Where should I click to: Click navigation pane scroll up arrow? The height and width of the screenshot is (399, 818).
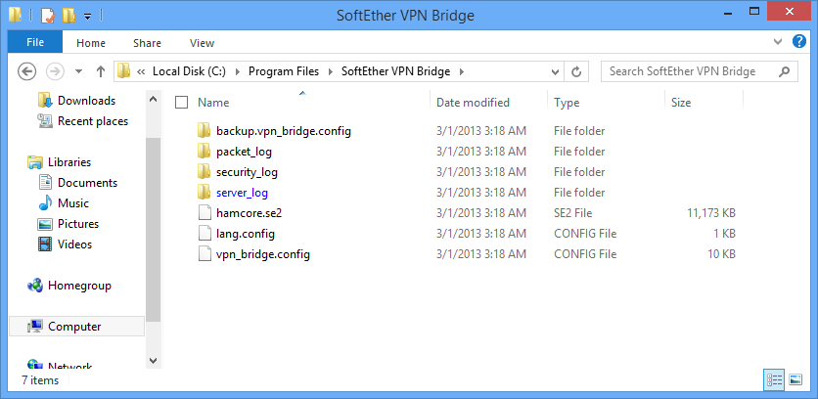point(153,99)
